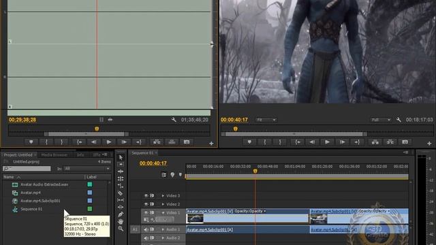Screen dimensions: 436x245
Task: Open Program monitor button editor plus
Action: (429, 144)
